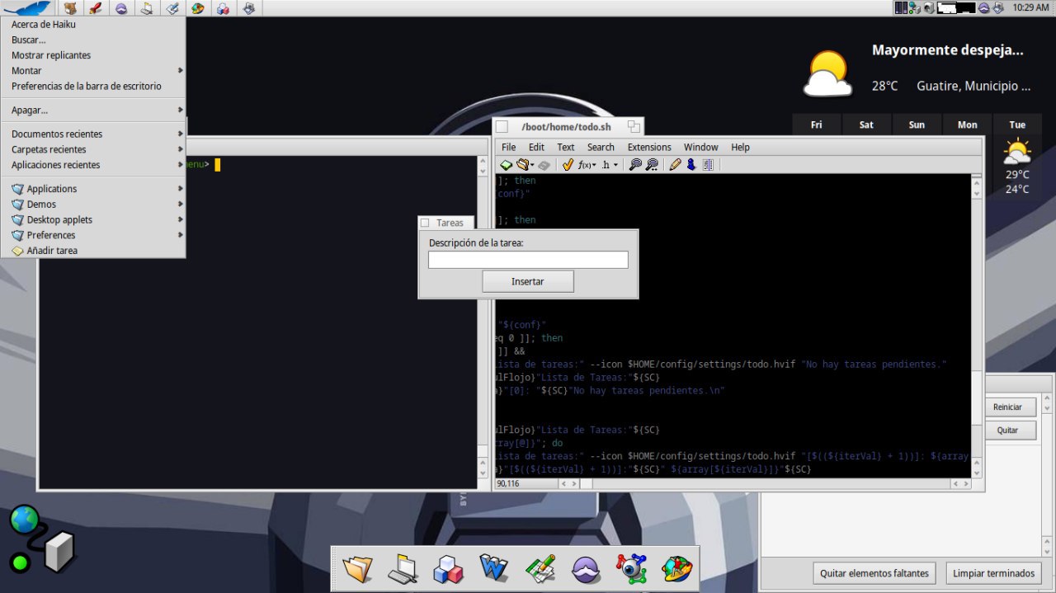The width and height of the screenshot is (1056, 593).
Task: Select Añadir tarea menu entry
Action: tap(93, 251)
